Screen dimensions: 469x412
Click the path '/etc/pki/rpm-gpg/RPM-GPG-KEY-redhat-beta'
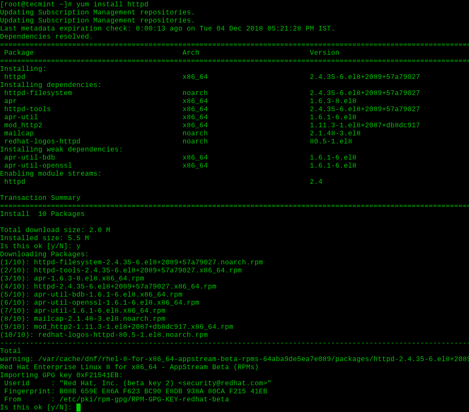tap(144, 400)
